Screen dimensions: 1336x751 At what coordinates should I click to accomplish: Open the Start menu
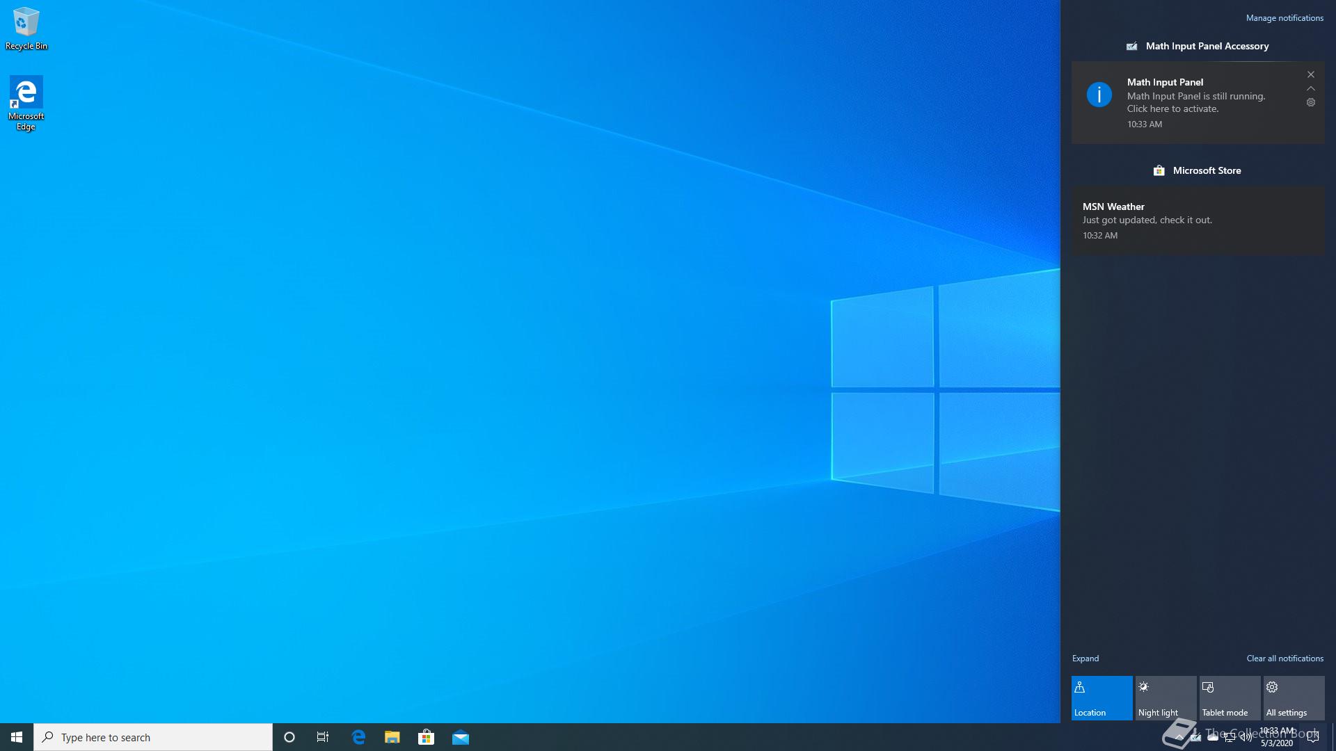17,737
